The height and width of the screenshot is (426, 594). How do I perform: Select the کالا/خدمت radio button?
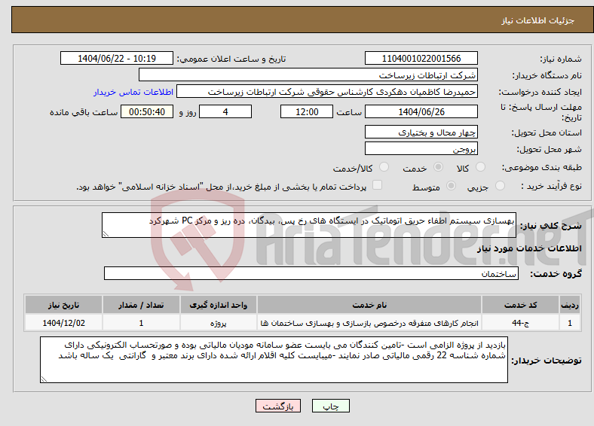384,167
